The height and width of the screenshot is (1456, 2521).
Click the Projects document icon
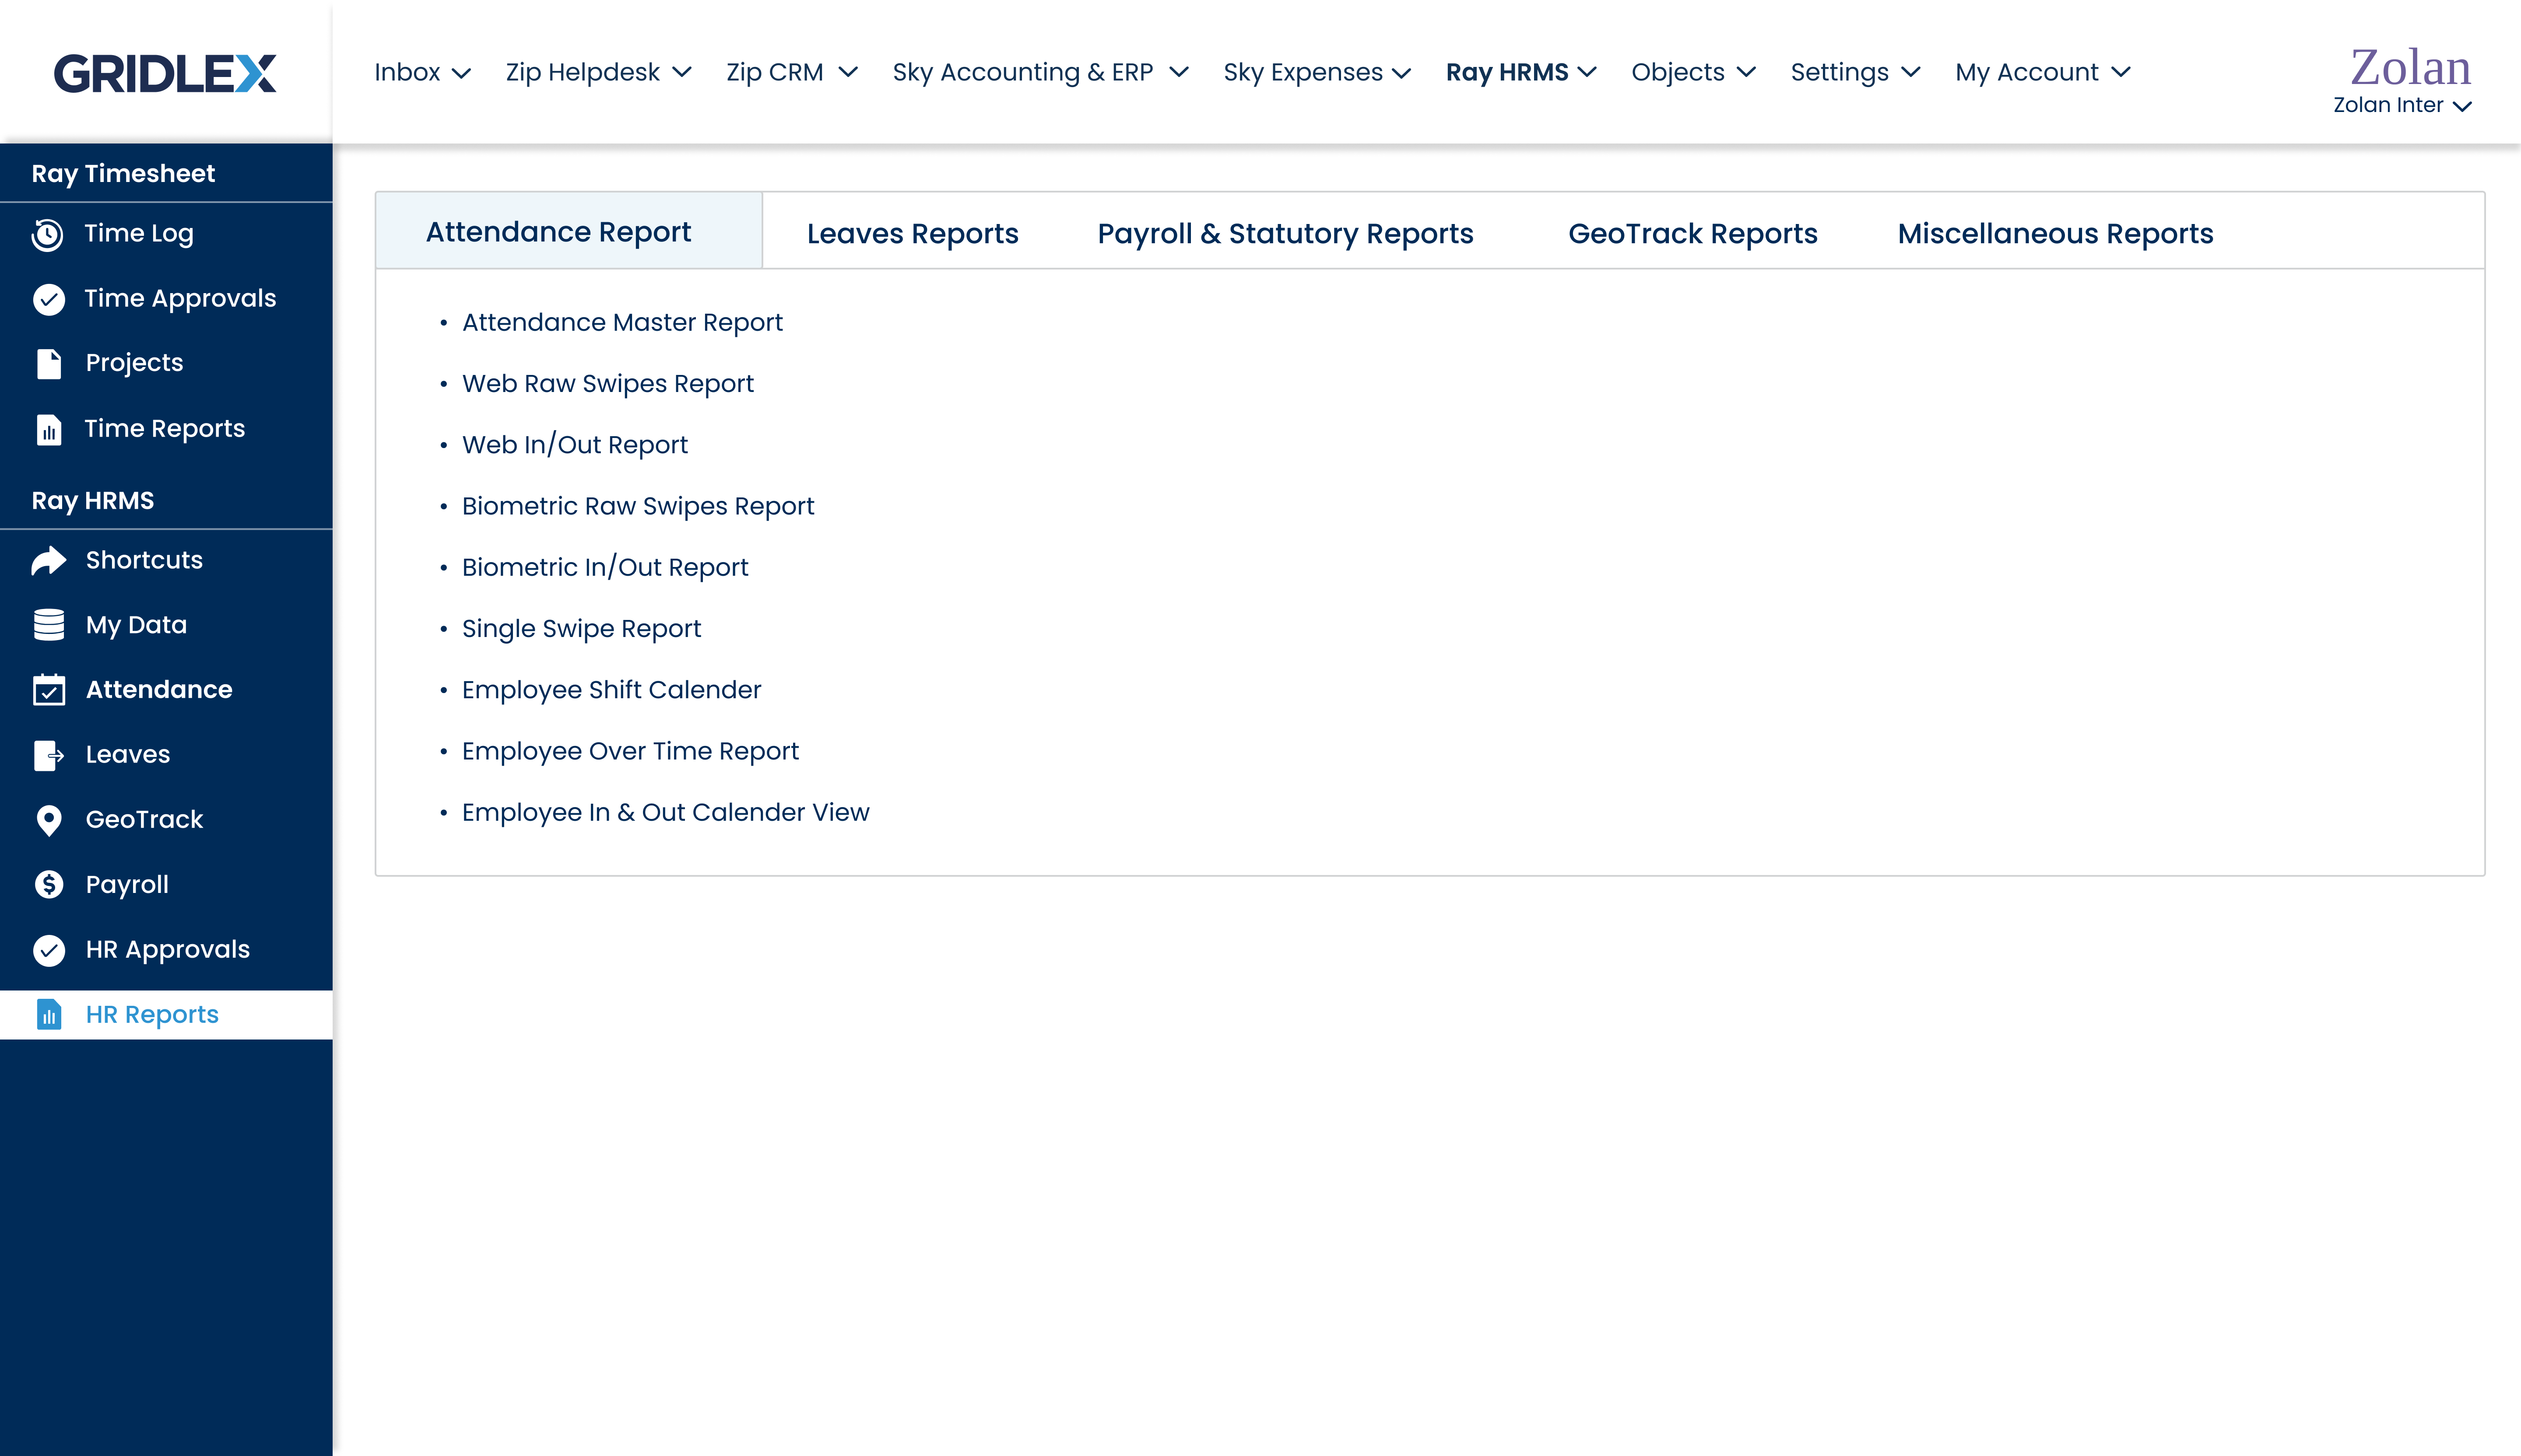point(48,363)
